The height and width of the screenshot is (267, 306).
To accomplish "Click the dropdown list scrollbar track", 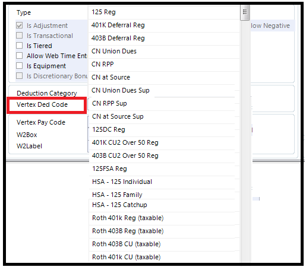I will [x=245, y=138].
